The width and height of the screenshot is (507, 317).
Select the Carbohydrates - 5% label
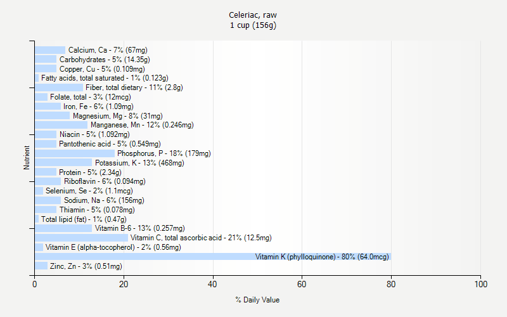(x=105, y=60)
